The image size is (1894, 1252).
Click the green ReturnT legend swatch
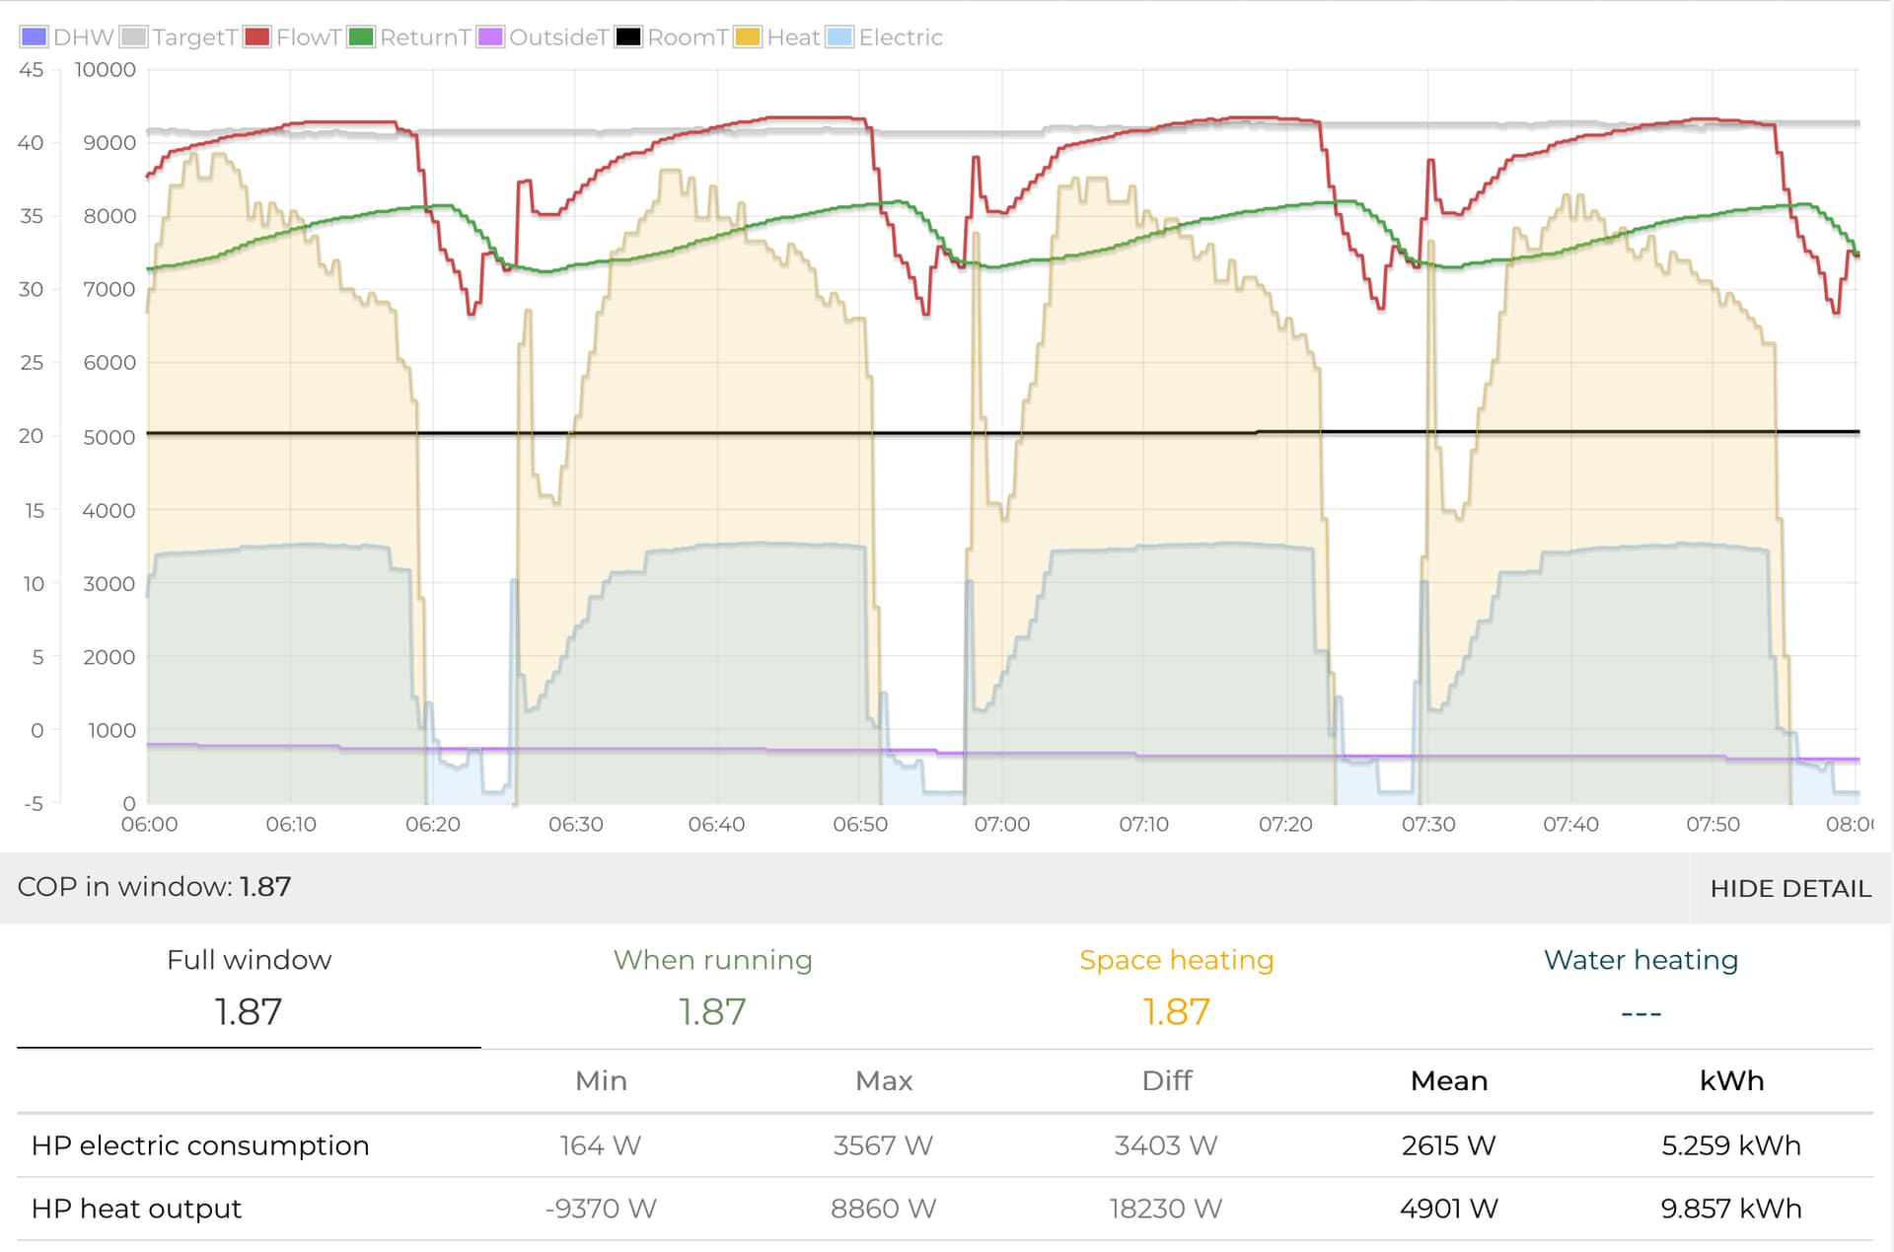click(x=361, y=37)
